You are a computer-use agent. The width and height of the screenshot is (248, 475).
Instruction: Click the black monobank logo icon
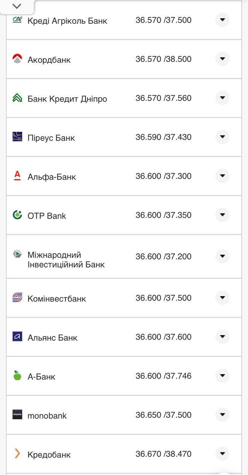[x=17, y=415]
